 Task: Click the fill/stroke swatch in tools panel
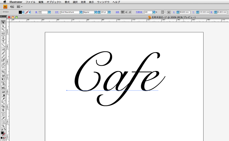tap(3, 133)
